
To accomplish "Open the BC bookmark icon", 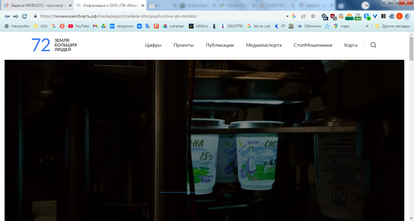I will click(291, 26).
